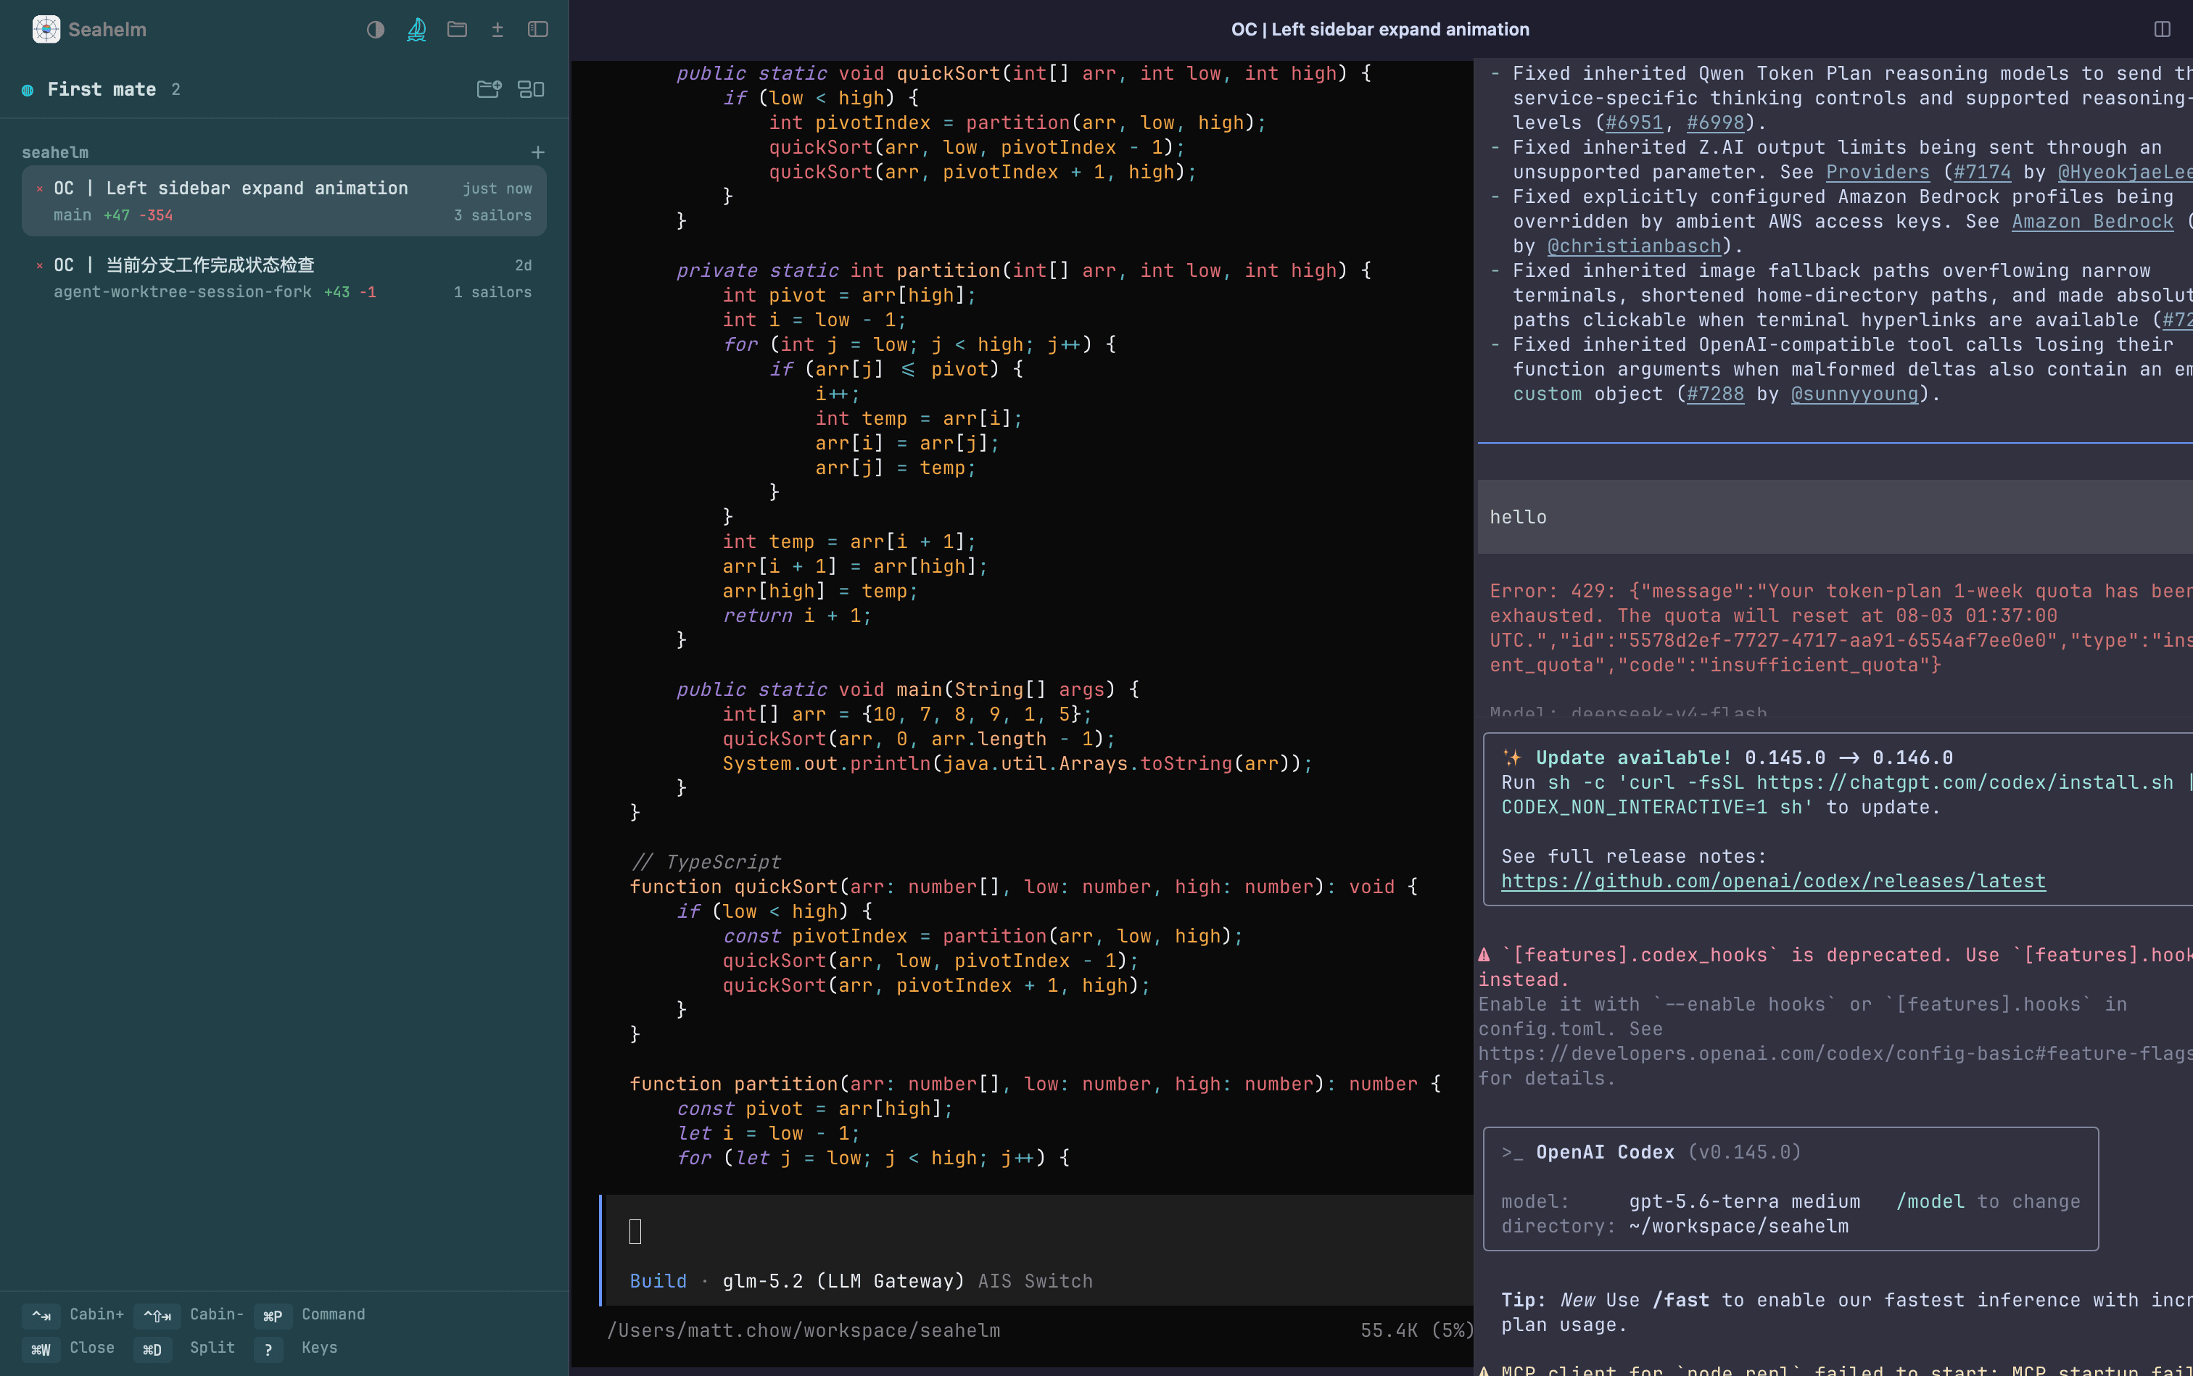Click the ⌘D Split shortcut
The height and width of the screenshot is (1376, 2193).
click(x=185, y=1348)
